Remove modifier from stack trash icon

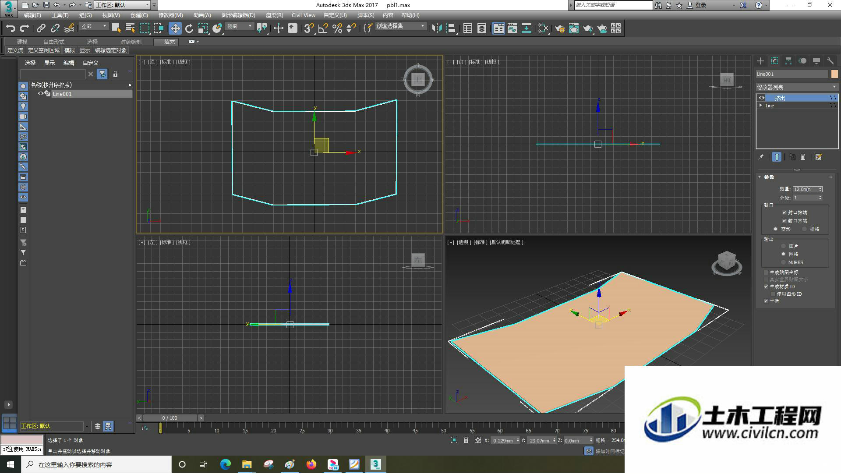[x=803, y=157]
